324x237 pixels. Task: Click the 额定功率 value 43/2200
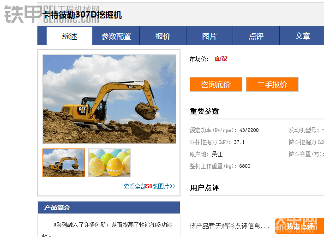click(x=249, y=130)
